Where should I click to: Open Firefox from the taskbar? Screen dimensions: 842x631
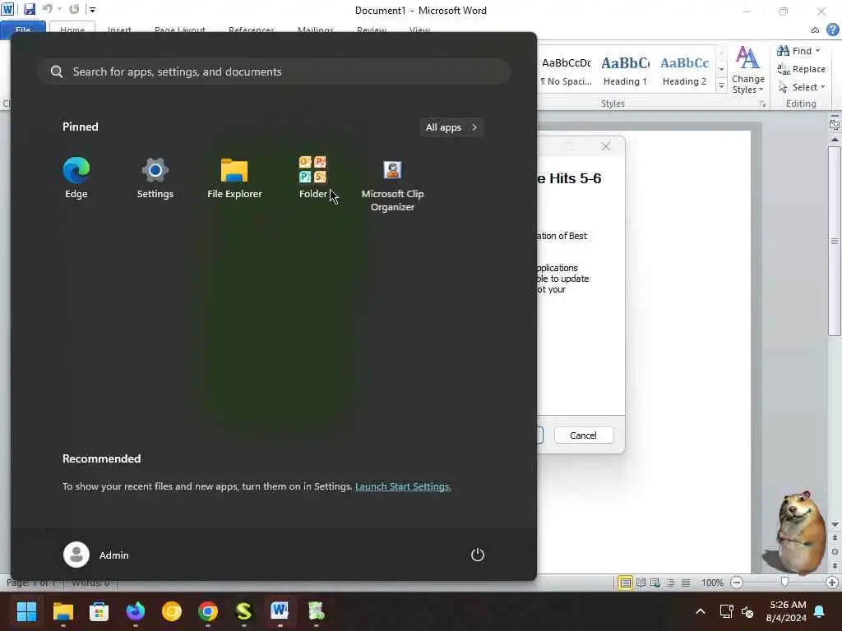point(136,611)
